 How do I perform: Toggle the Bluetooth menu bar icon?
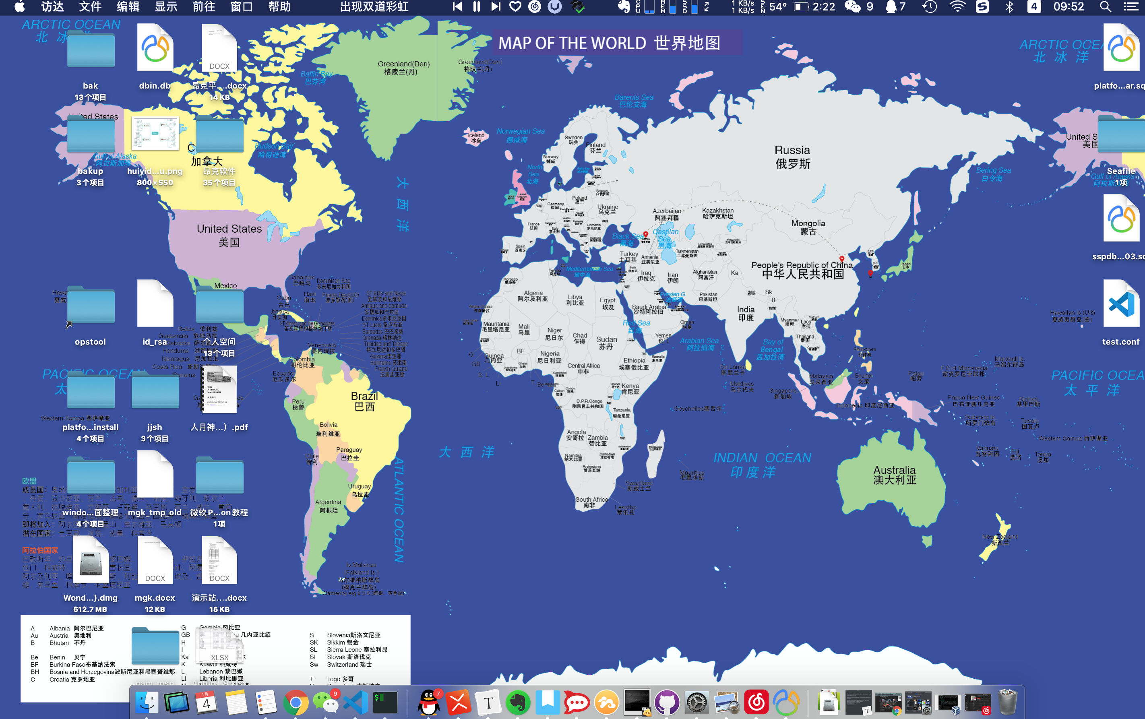[1009, 7]
